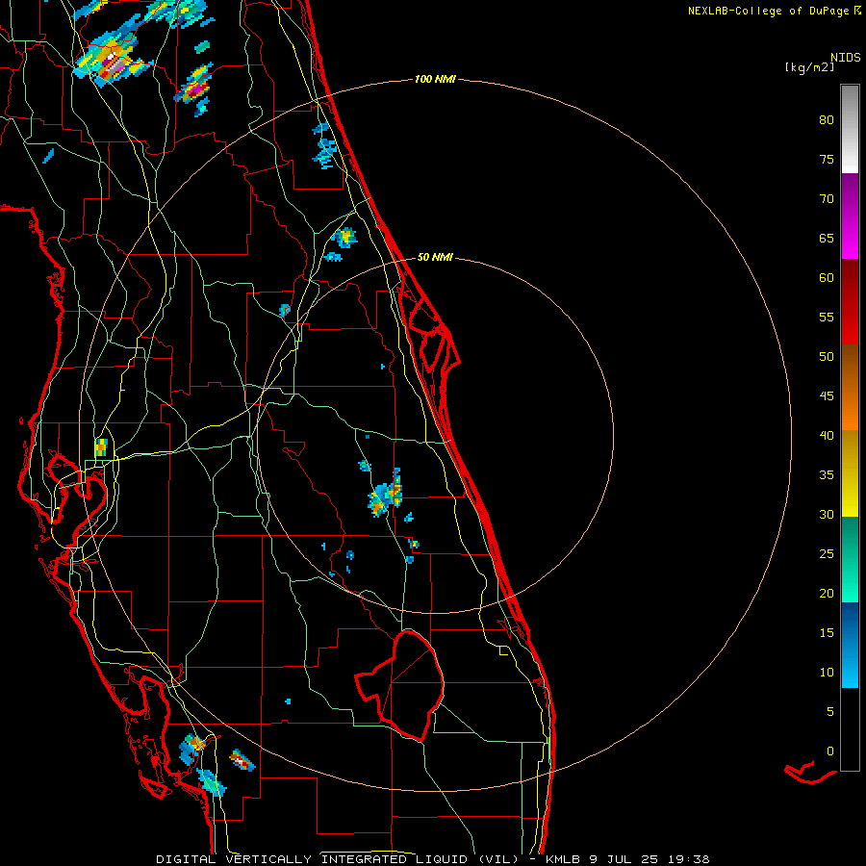This screenshot has width=866, height=866.
Task: Select the 25 value on the VIL scale
Action: click(x=827, y=554)
